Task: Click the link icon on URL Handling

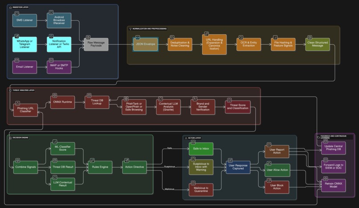Action: [207, 34]
